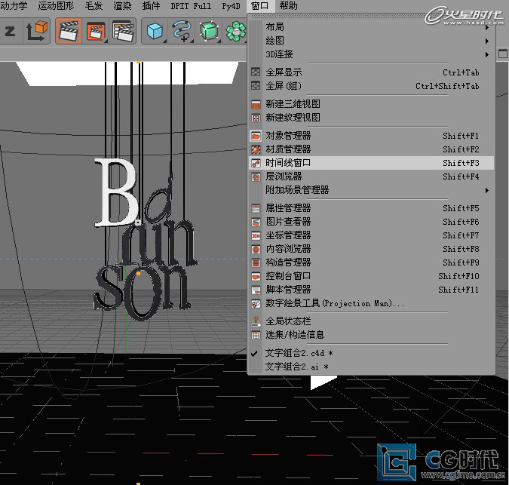Click the 坐标管理器 icon
Screen dimensions: 509x485
(256, 235)
